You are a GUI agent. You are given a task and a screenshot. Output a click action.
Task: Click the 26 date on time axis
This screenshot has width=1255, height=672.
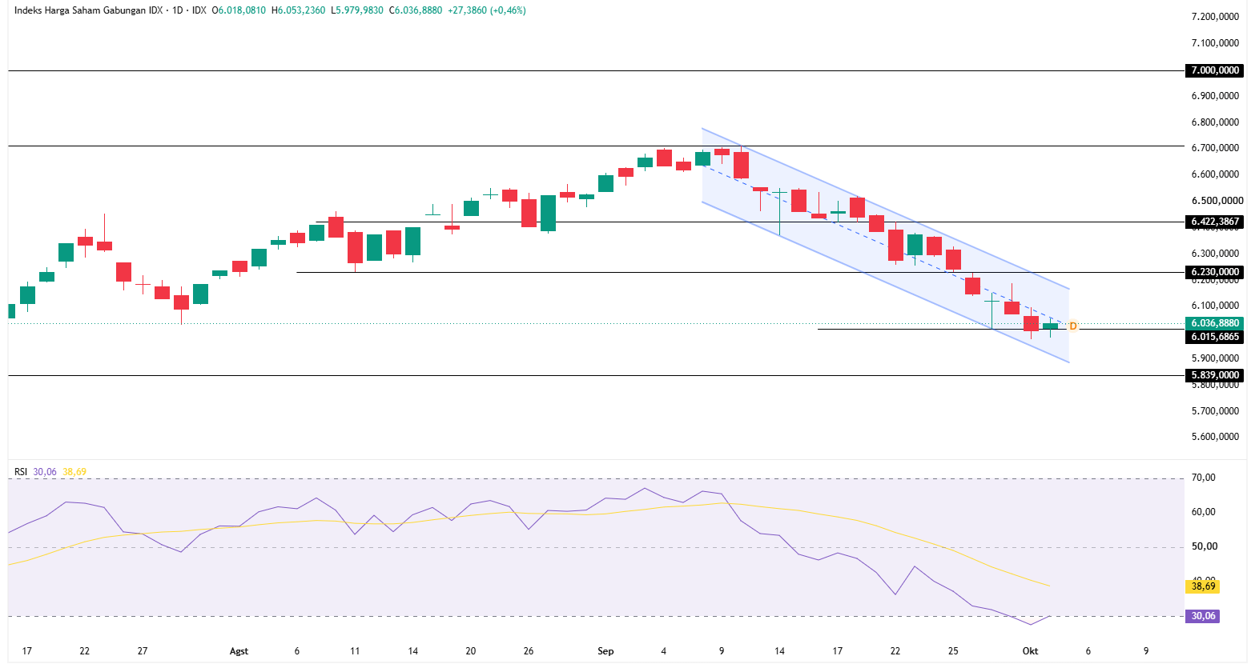(x=529, y=651)
